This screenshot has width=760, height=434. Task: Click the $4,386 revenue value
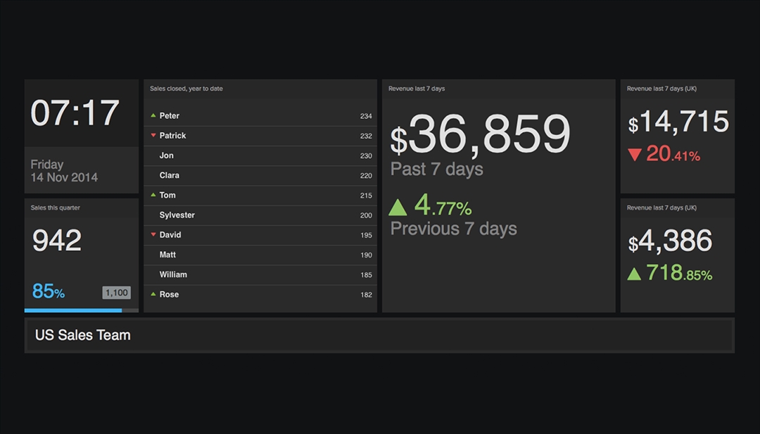pyautogui.click(x=670, y=241)
